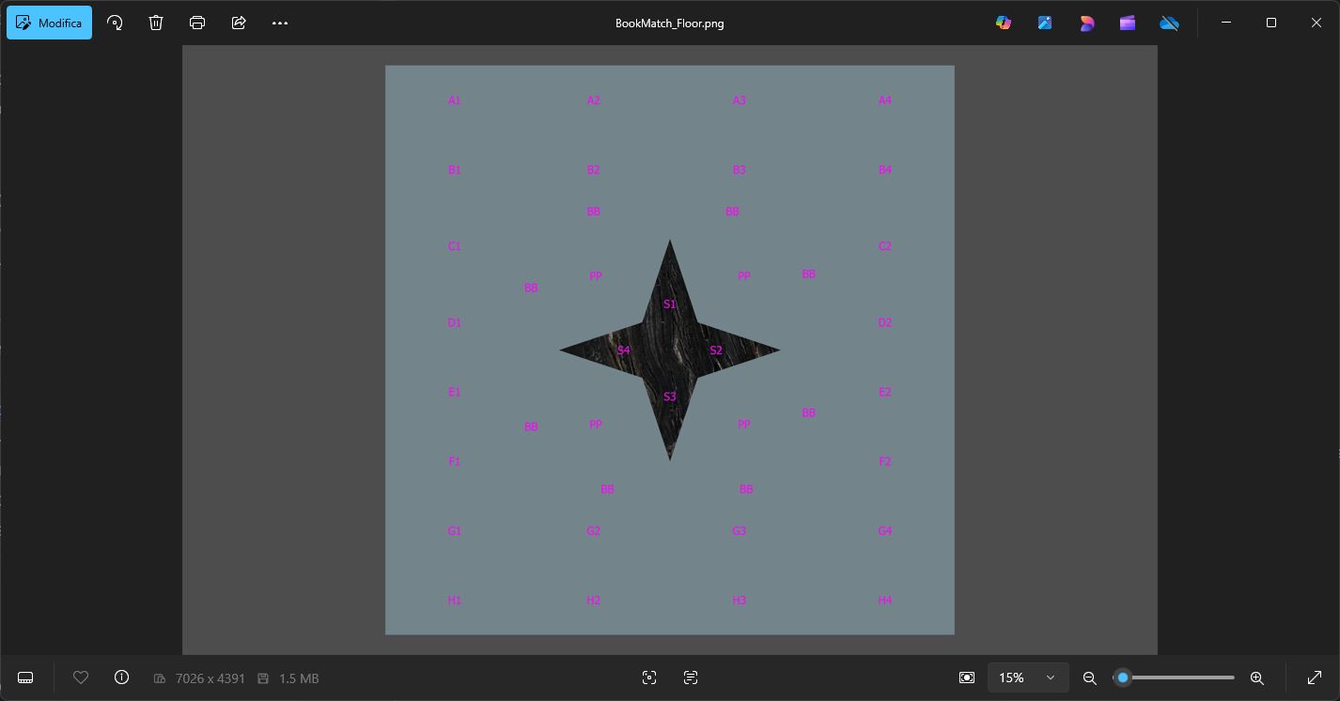The image size is (1340, 701).
Task: Click the F2 label in the image
Action: 885,461
